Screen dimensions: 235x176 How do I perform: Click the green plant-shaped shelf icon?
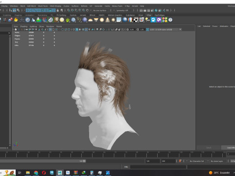(68, 20)
